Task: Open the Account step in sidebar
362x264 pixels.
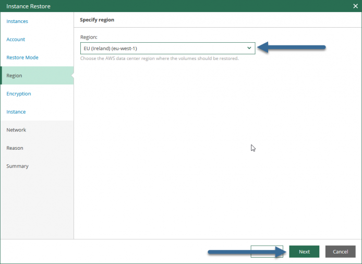Action: tap(16, 39)
